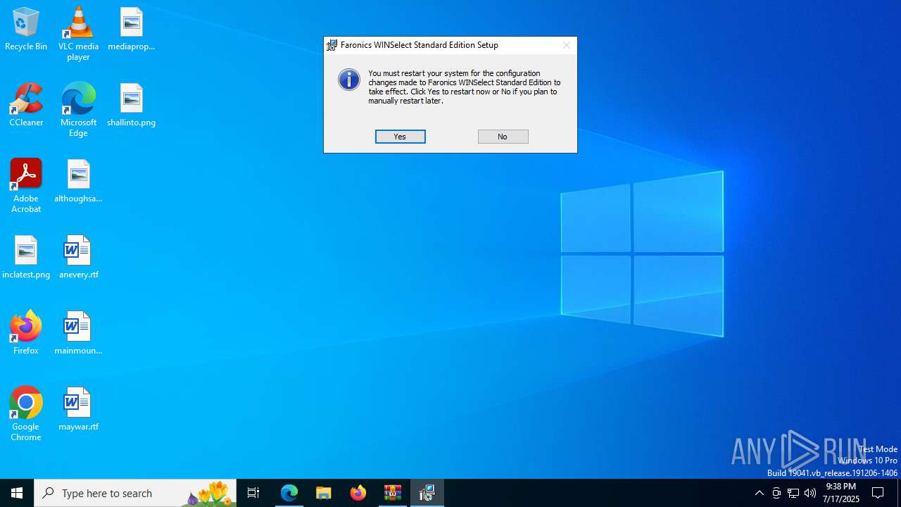Switch to the setup installer taskbar button
The height and width of the screenshot is (507, 901).
tap(427, 493)
